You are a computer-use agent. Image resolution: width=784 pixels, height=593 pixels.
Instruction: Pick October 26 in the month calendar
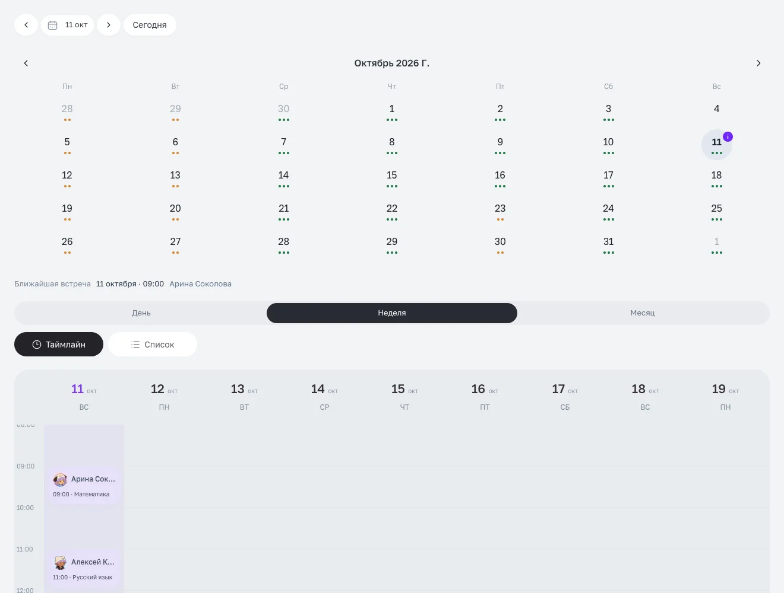pyautogui.click(x=67, y=244)
